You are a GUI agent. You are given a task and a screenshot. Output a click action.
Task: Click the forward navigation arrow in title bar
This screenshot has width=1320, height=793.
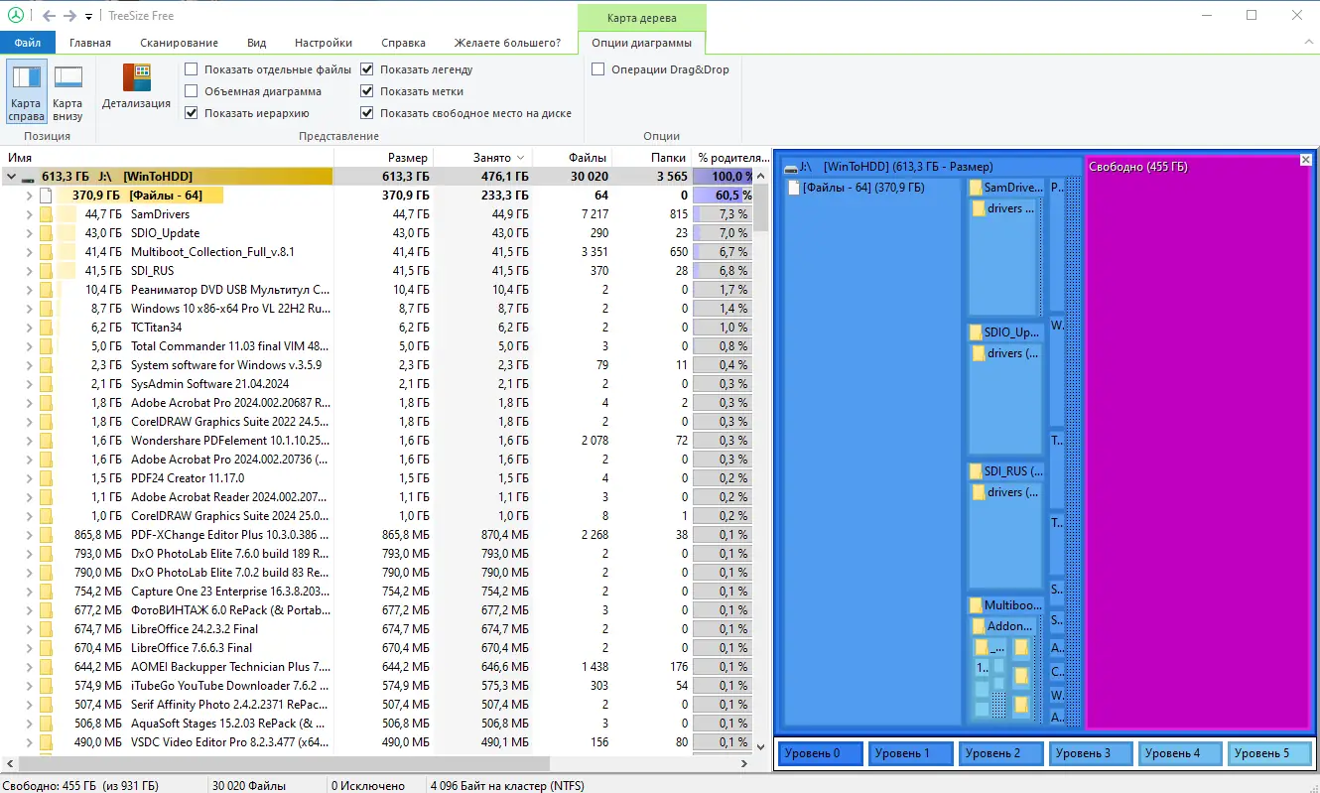[69, 16]
